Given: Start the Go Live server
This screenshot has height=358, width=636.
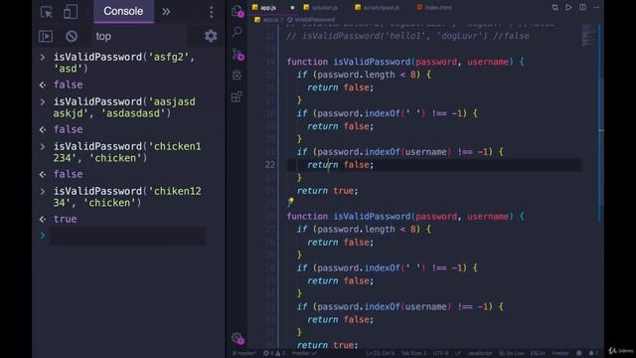Looking at the screenshot, I should click(x=511, y=353).
